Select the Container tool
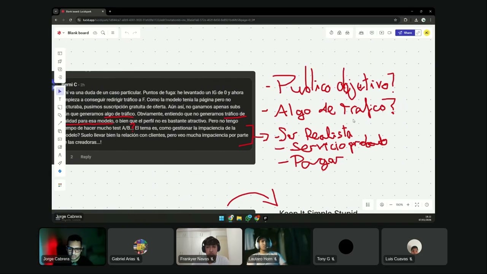Screen dimensions: 487x274 (60, 131)
